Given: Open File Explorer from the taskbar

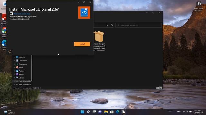Looking at the screenshot, I should (x=106, y=112).
